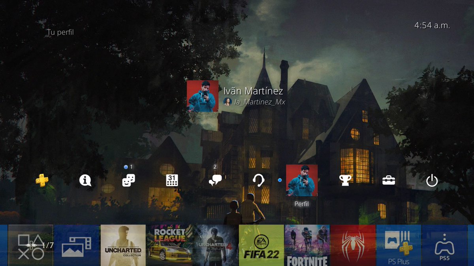Open the Messages speech bubbles icon
This screenshot has width=474, height=266.
(x=215, y=180)
